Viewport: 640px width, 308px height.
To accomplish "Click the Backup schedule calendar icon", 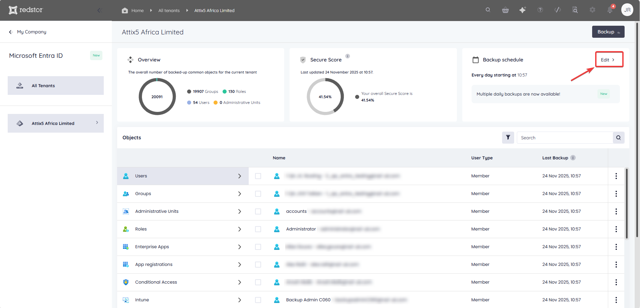I will [476, 60].
